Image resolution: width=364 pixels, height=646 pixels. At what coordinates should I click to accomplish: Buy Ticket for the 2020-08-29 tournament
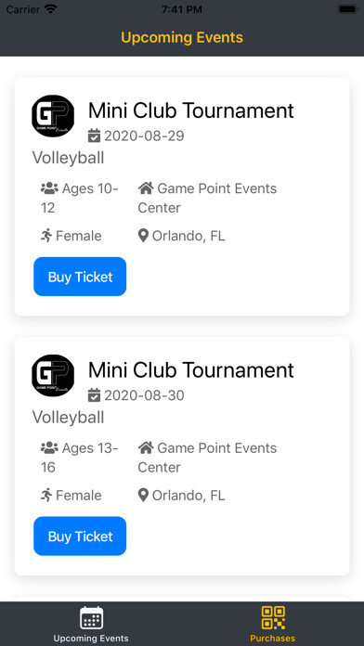[80, 277]
